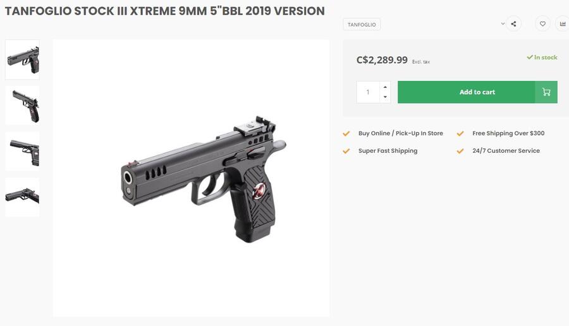View the third product thumbnail
Screen dimensions: 569x326
[x=23, y=152]
